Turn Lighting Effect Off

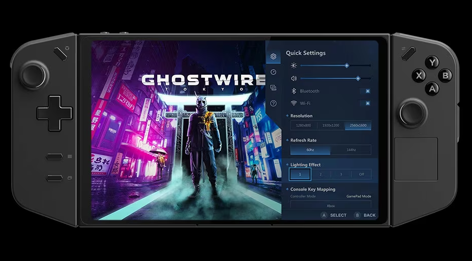(362, 174)
